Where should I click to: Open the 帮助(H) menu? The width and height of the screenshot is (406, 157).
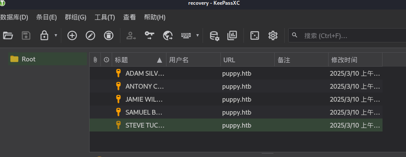click(155, 17)
